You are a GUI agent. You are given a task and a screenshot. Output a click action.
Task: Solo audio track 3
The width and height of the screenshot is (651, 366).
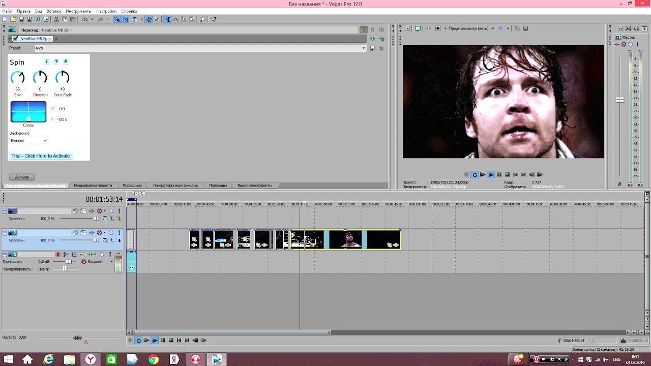(110, 255)
